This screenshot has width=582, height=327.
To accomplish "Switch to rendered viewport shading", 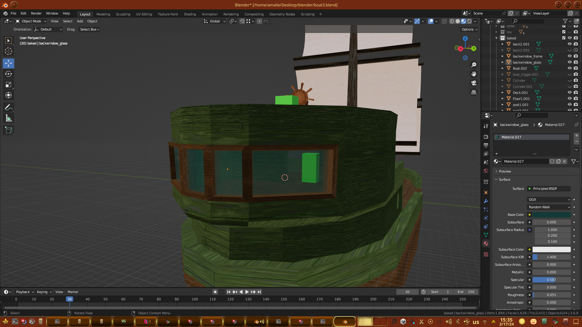I will [x=469, y=21].
